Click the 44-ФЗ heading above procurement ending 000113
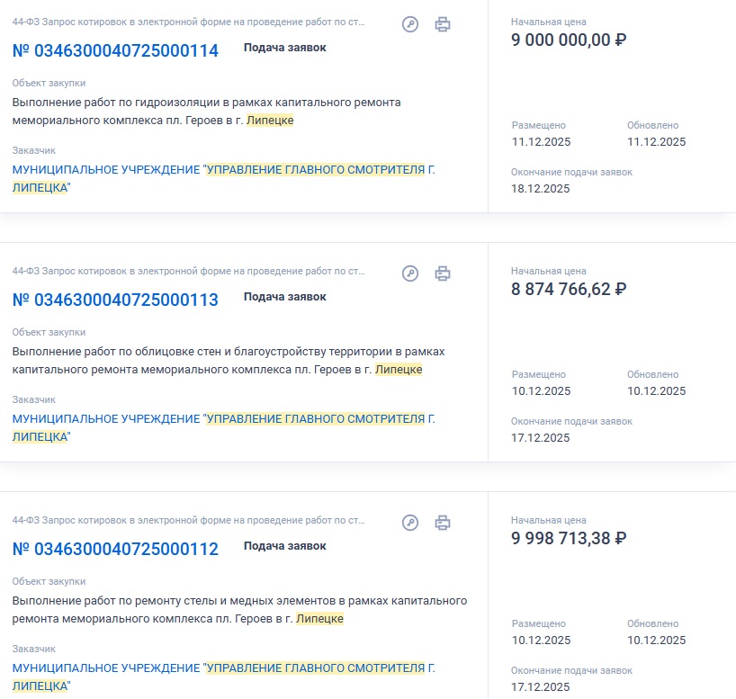Screen dimensions: 736x699 (x=189, y=271)
